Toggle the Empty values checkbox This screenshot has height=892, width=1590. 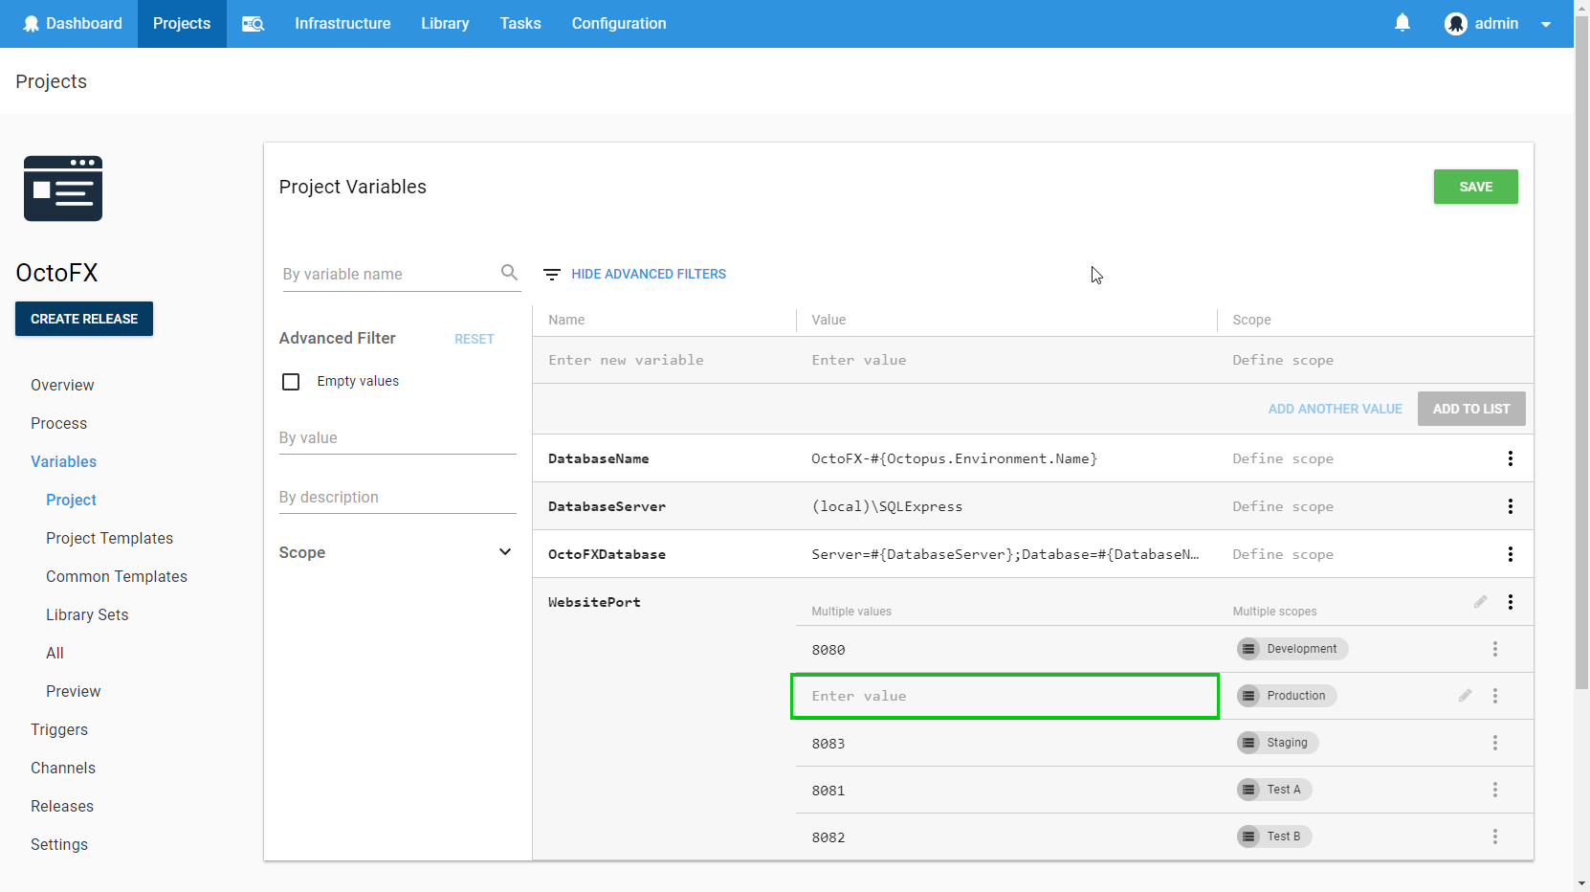click(x=291, y=382)
